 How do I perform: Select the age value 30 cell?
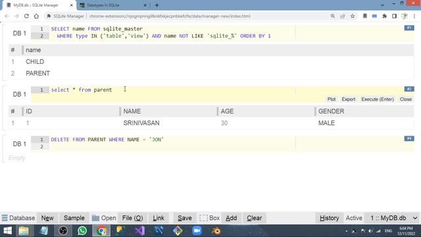[224, 123]
